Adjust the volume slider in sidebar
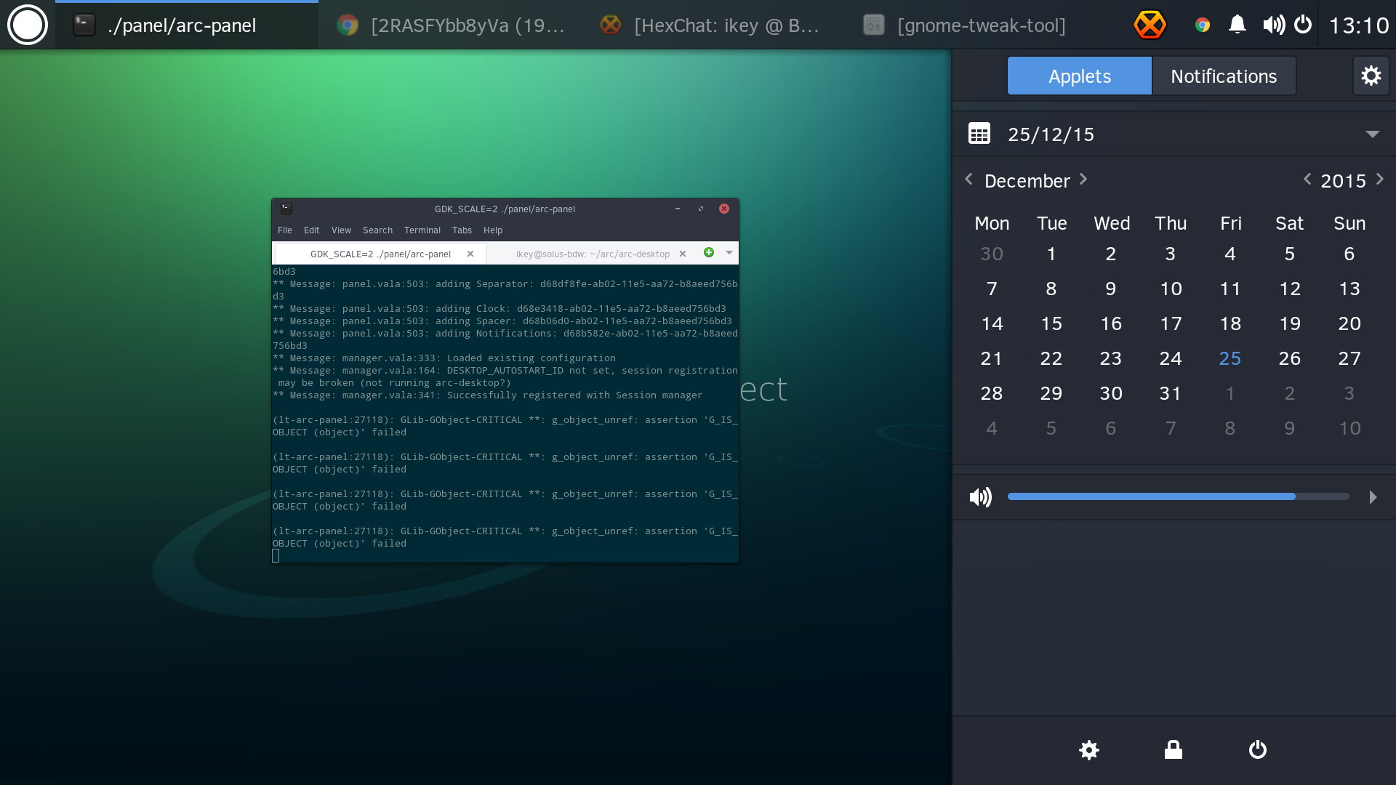 click(x=1178, y=496)
